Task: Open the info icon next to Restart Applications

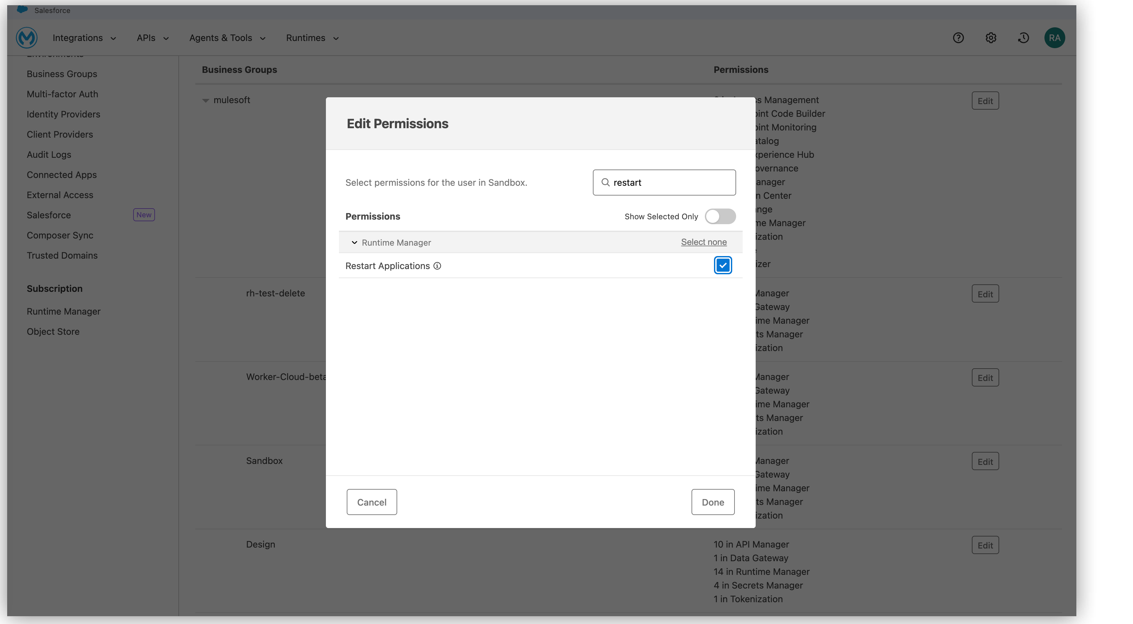Action: point(437,266)
